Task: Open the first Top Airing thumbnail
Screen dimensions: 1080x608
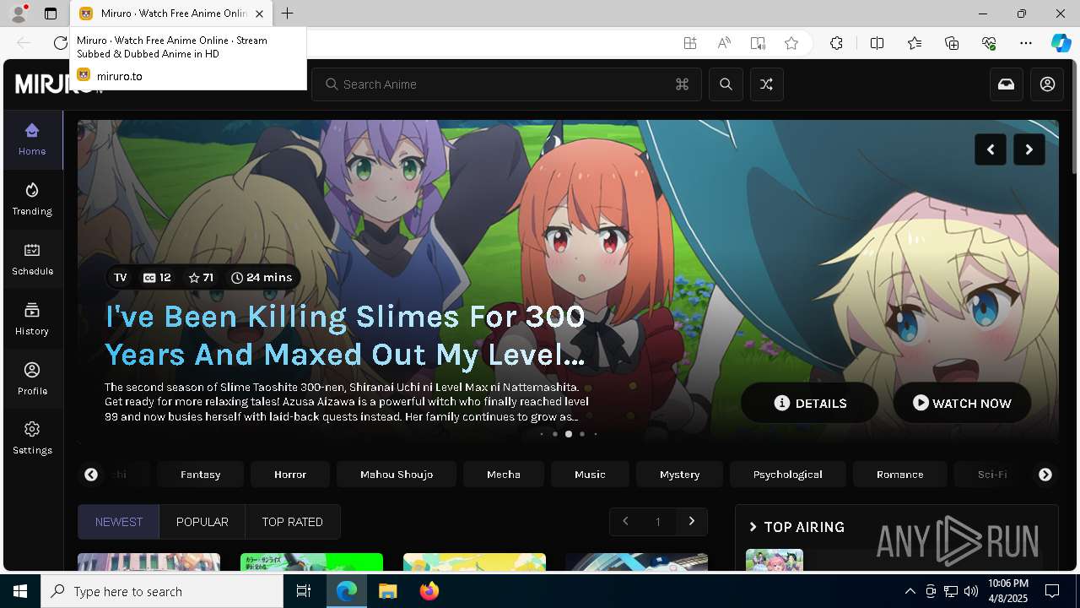Action: point(775,560)
